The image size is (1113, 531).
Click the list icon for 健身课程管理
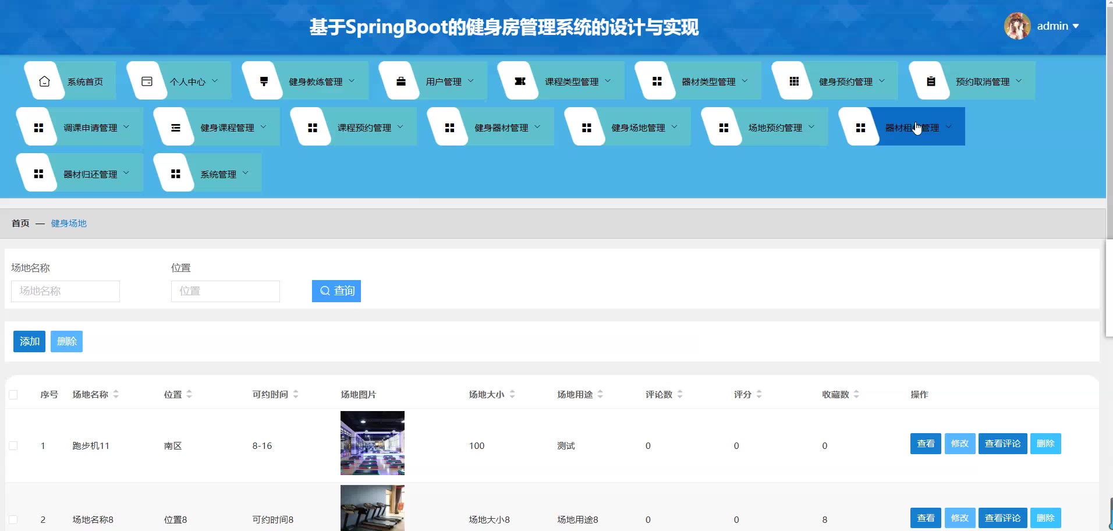tap(175, 128)
